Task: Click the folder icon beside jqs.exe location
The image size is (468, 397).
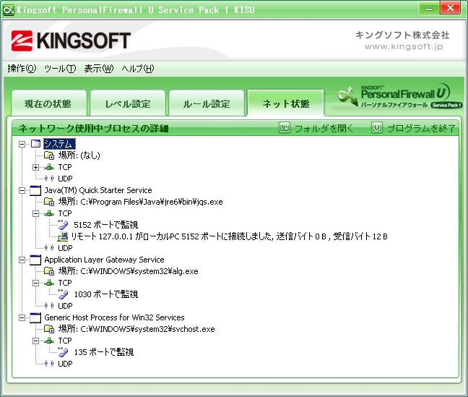Action: [49, 202]
